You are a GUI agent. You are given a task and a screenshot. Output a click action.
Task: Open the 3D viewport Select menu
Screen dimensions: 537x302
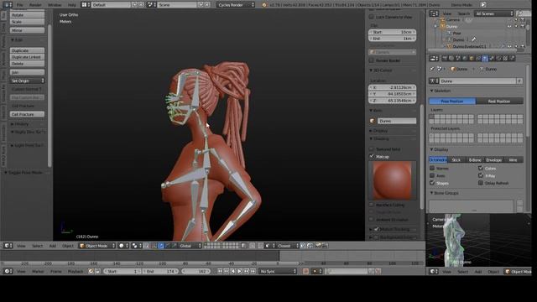[x=37, y=246]
